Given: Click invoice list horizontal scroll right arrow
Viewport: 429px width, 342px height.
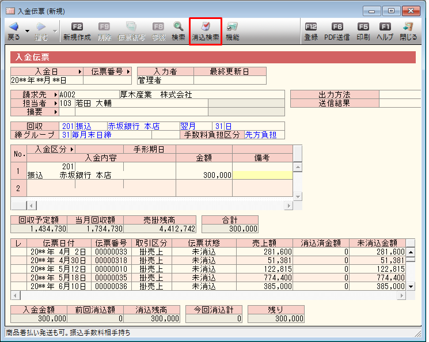Looking at the screenshot, I should pos(401,296).
